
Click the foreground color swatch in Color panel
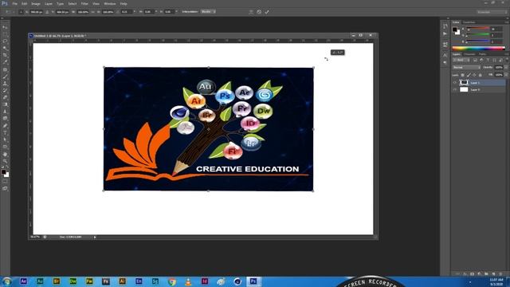click(x=455, y=30)
